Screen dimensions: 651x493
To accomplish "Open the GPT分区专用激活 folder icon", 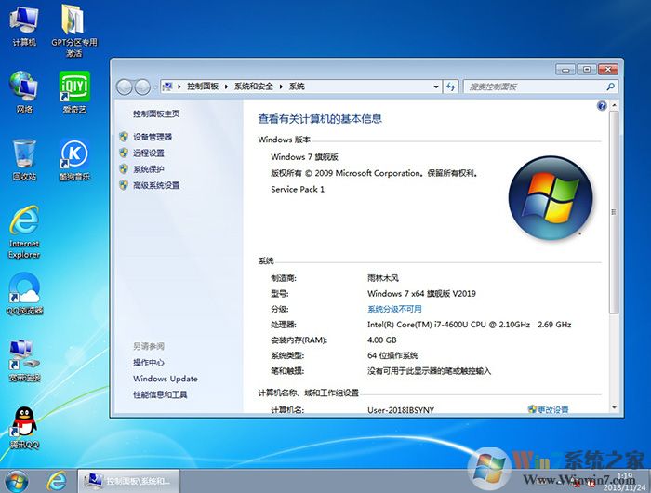I will [x=73, y=31].
